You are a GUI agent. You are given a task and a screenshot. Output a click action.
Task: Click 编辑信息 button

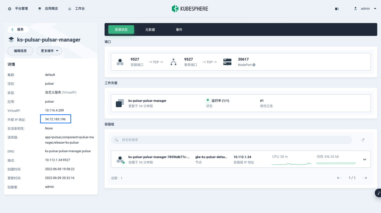coord(20,51)
